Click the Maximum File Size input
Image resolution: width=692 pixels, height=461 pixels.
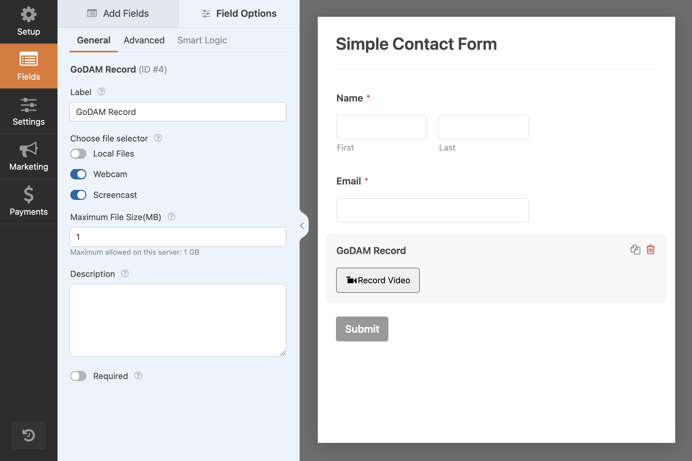pyautogui.click(x=178, y=237)
